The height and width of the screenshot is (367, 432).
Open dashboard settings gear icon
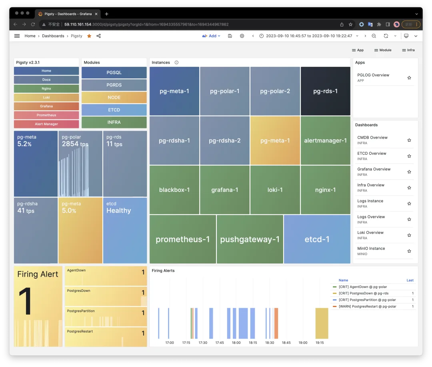(x=242, y=36)
